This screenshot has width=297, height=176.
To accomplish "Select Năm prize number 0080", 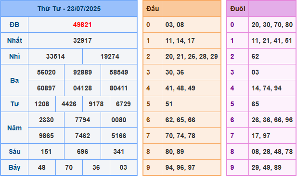I will coord(119,120).
